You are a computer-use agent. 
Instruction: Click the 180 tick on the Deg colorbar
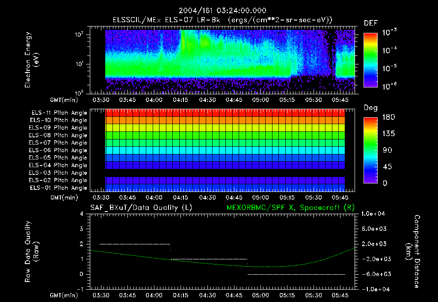click(388, 117)
